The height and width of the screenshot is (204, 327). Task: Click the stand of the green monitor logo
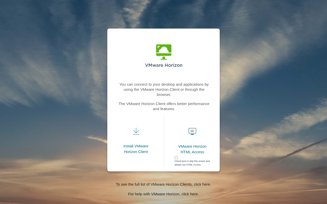point(164,58)
